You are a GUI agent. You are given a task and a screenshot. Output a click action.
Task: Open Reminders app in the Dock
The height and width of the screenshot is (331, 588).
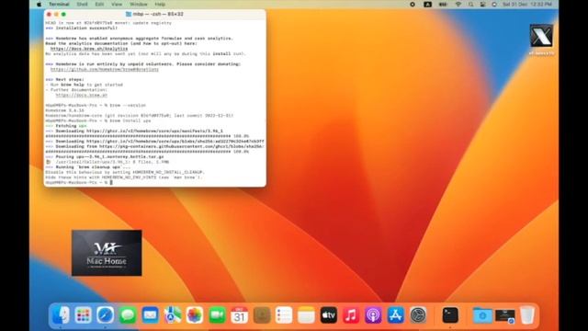tap(284, 314)
